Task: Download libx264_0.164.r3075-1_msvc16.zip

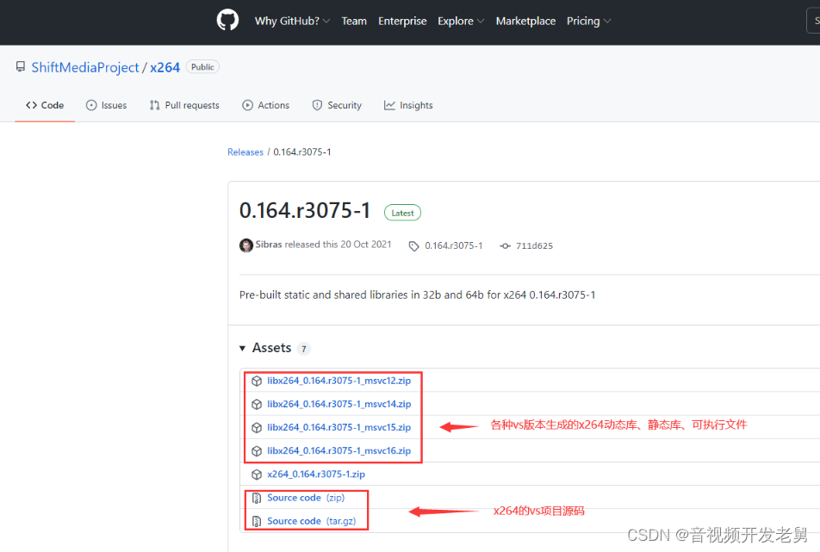Action: [x=339, y=450]
